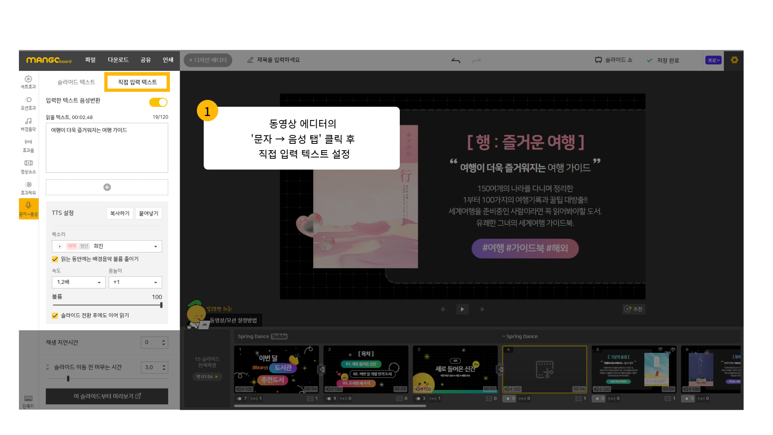The height and width of the screenshot is (435, 773).
Task: Click the 붙여넣기 button
Action: (149, 213)
